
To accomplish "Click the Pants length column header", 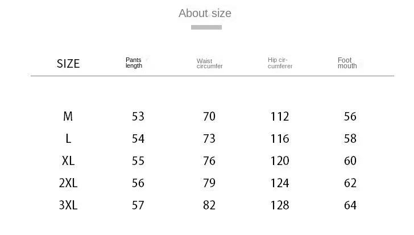I will pos(134,63).
